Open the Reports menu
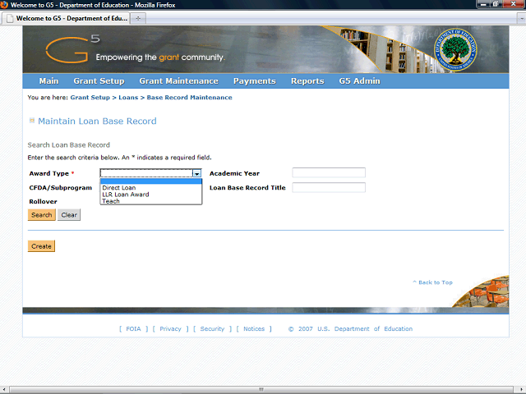This screenshot has width=526, height=394. (x=307, y=81)
